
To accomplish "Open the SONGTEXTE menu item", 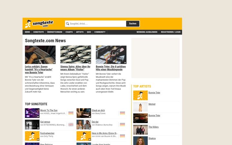I will pos(38,32).
